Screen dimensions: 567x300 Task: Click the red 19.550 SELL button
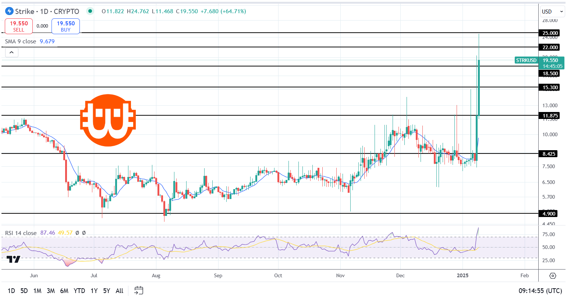click(19, 26)
